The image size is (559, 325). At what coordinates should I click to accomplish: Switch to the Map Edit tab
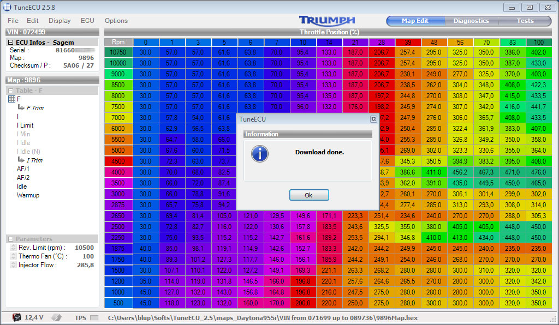(415, 21)
